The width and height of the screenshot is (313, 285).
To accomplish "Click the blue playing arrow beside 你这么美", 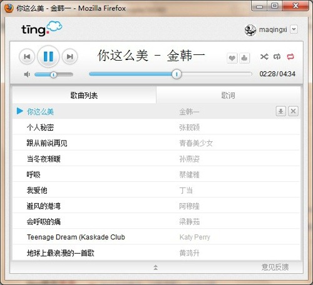I will (x=20, y=111).
